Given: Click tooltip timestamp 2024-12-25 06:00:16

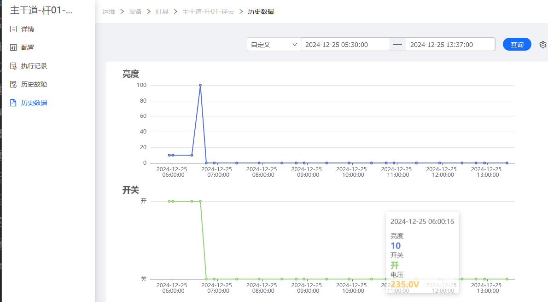Looking at the screenshot, I should pyautogui.click(x=422, y=221).
